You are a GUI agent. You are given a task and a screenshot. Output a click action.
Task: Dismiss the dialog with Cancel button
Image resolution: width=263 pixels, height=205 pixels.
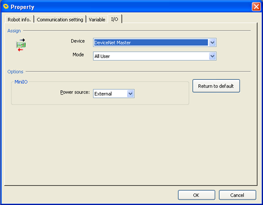[237, 195]
